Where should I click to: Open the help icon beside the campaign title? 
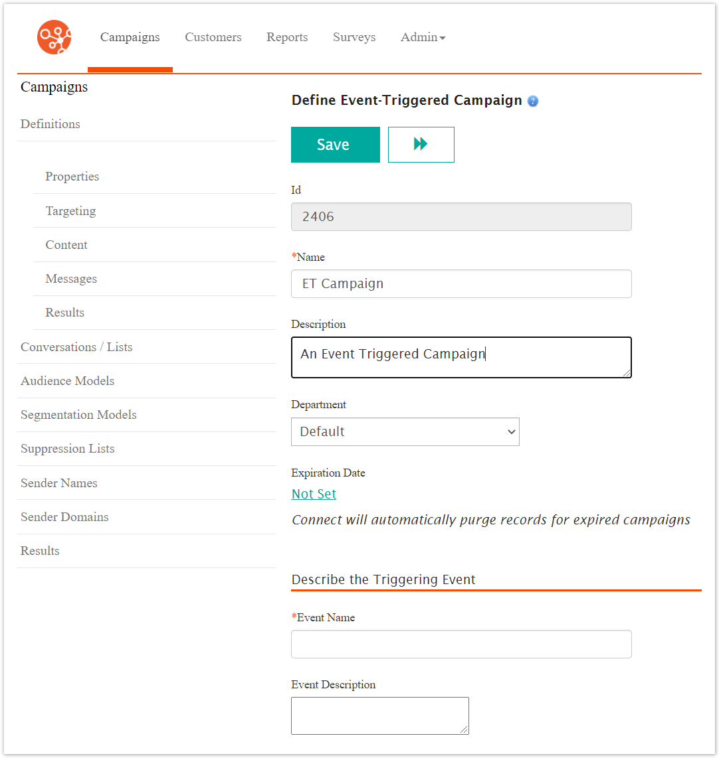point(533,101)
